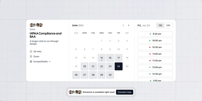Pick June 26 on the calendar
The height and width of the screenshot is (101, 202).
[76, 75]
